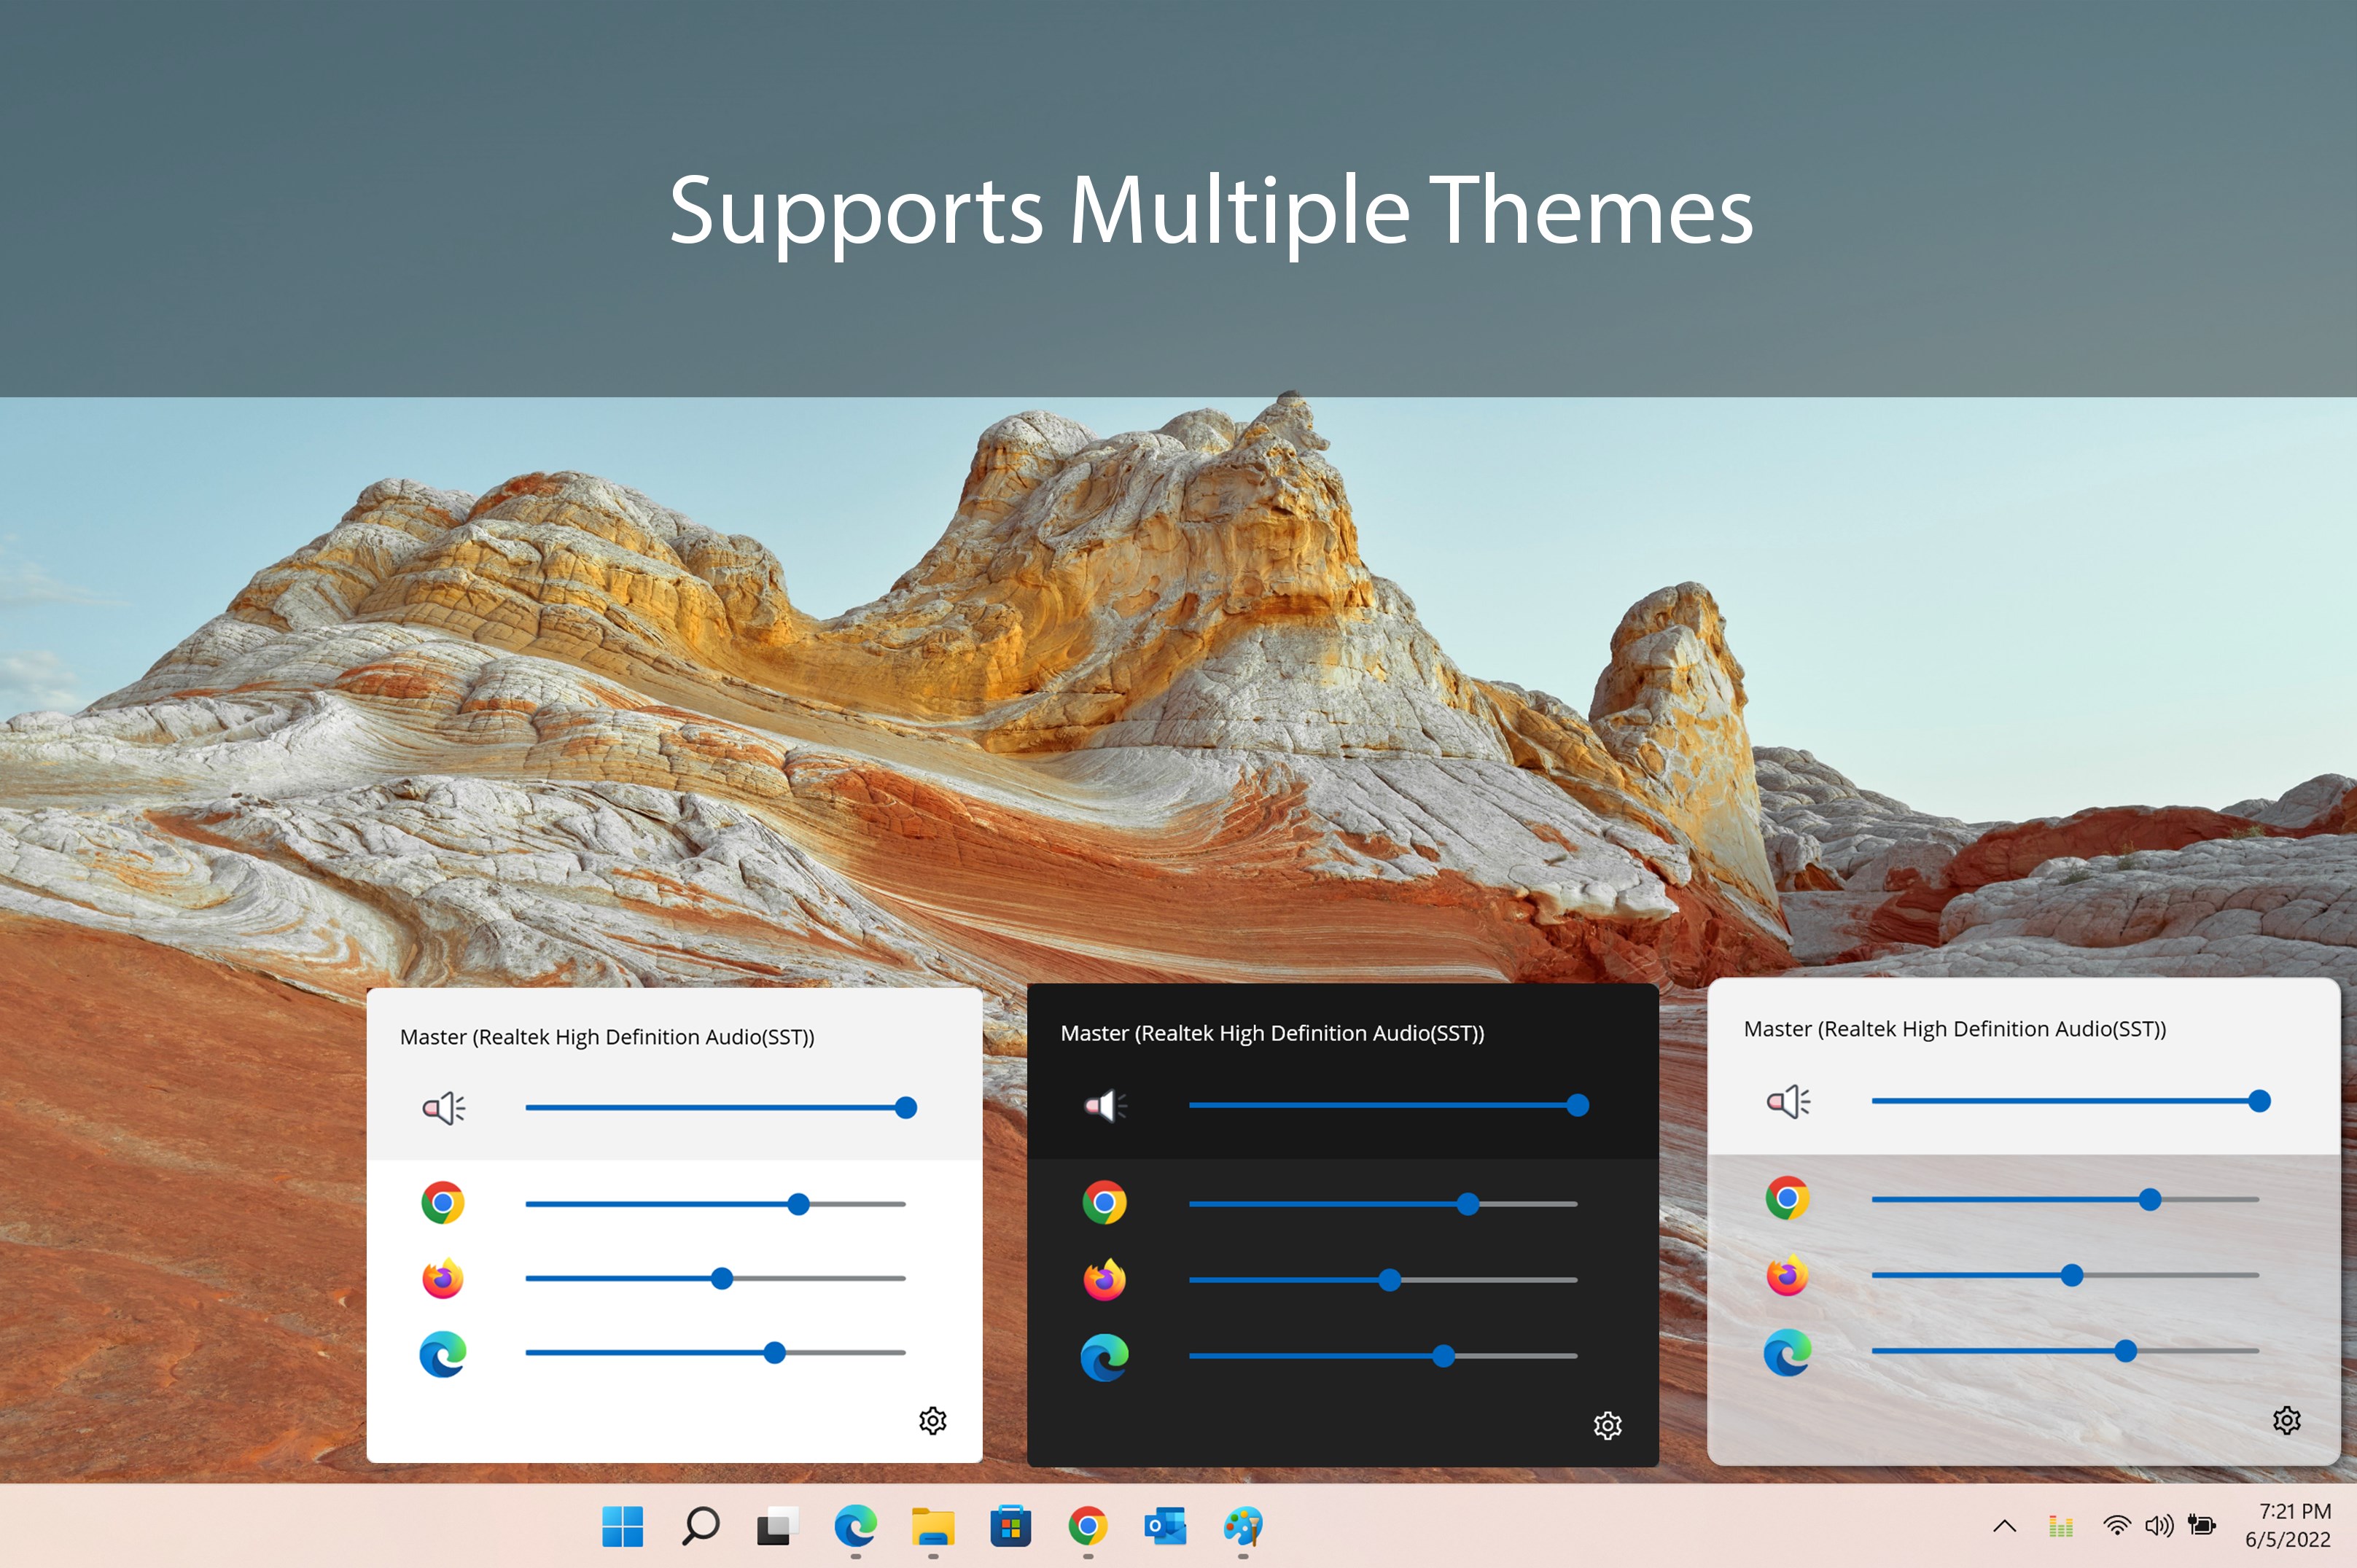This screenshot has width=2357, height=1568.
Task: Click Edge icon in light volume panel
Action: (443, 1354)
